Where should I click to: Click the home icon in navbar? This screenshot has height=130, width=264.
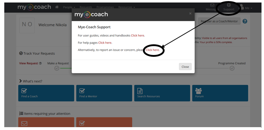(57, 7)
